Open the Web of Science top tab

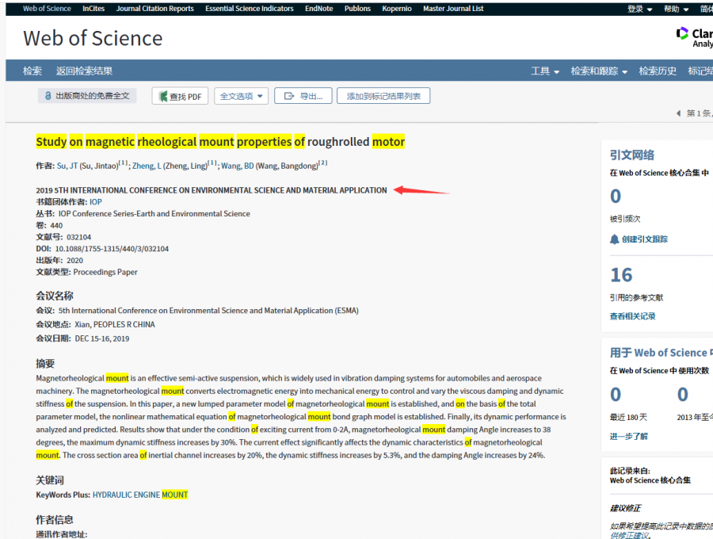pos(47,9)
